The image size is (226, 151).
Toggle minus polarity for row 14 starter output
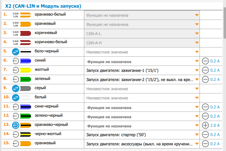click(205, 135)
